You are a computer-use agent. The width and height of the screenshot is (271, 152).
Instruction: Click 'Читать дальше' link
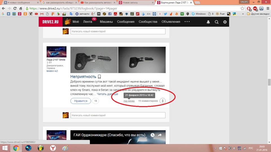pyautogui.click(x=107, y=94)
